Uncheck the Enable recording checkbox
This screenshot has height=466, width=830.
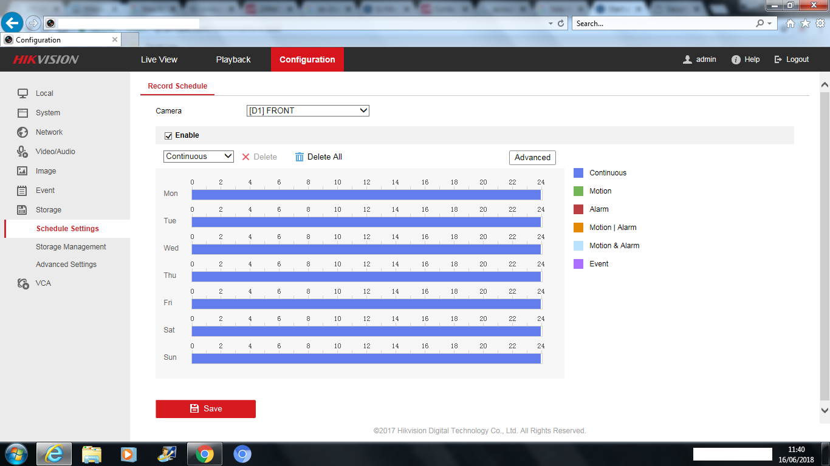point(168,136)
